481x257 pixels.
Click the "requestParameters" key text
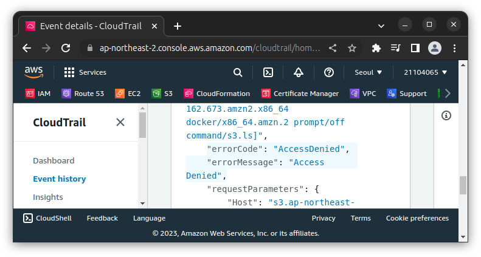(x=255, y=189)
